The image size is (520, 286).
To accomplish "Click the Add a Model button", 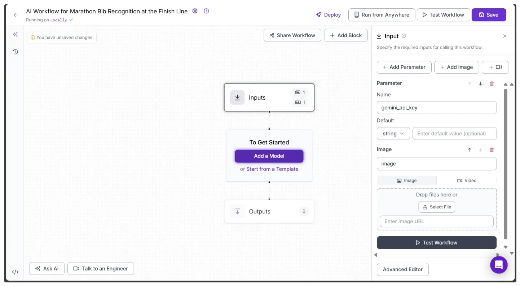I will click(x=269, y=156).
